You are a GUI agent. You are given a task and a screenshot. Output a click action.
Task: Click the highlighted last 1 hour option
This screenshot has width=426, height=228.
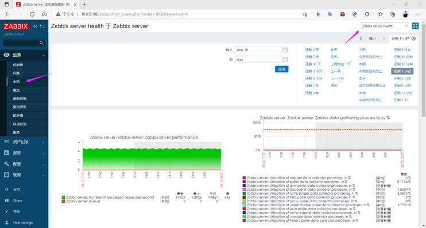coord(402,71)
